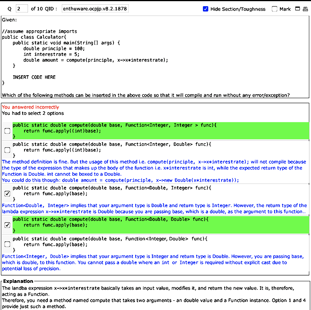Uncheck the Function<Double, Double> option

[x=7, y=225]
